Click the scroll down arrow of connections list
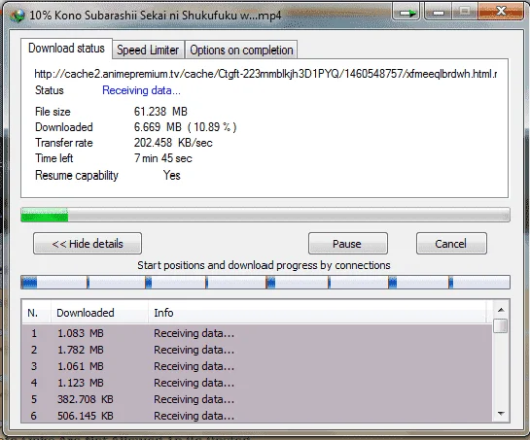 (x=501, y=414)
